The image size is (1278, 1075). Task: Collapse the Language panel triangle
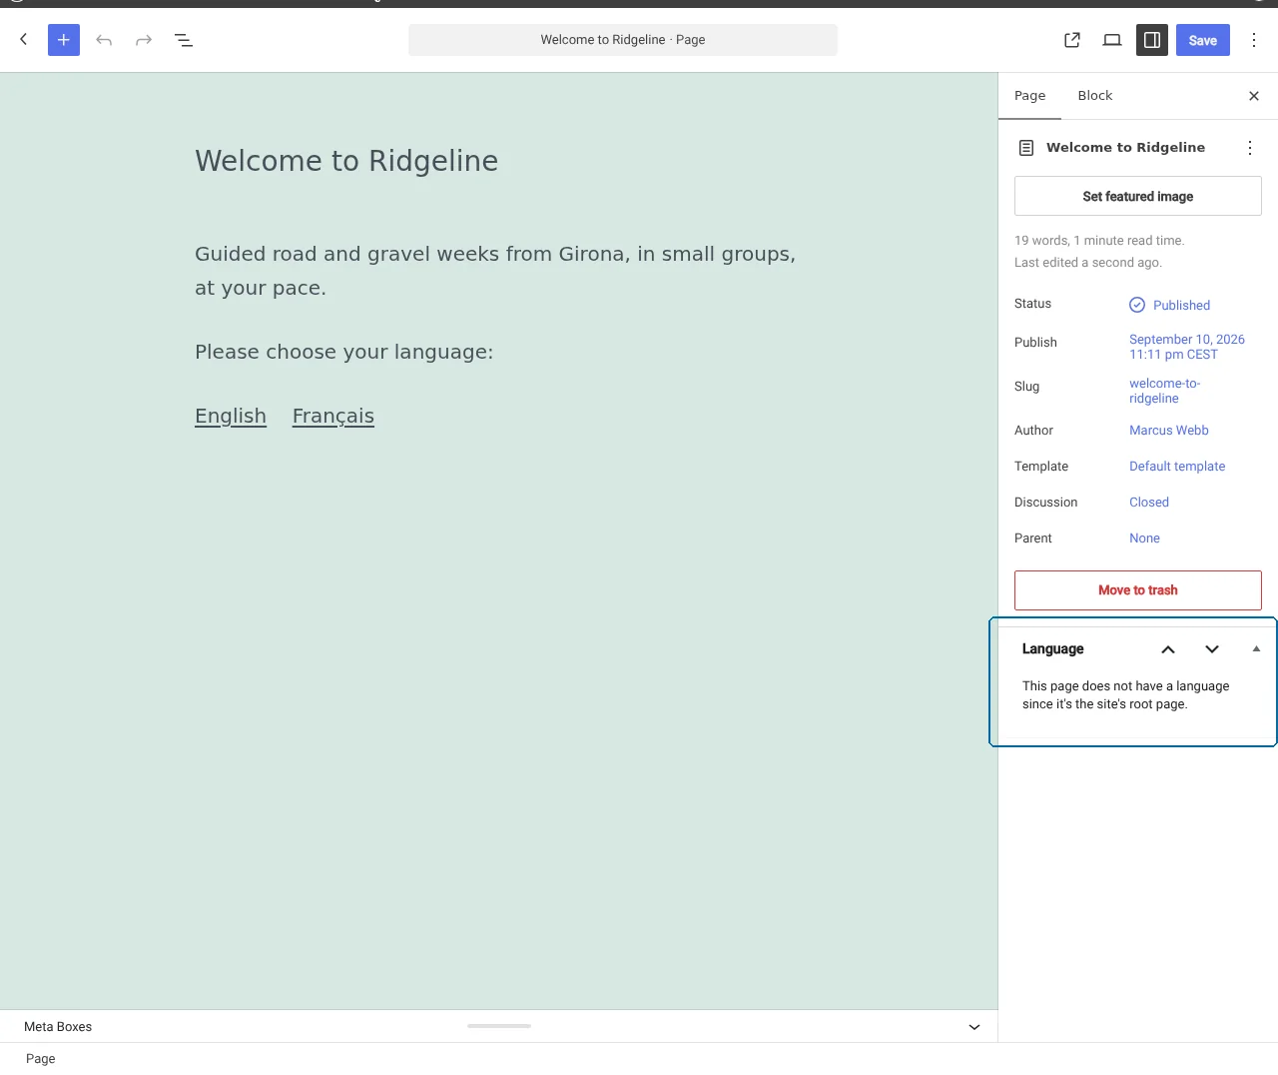pyautogui.click(x=1256, y=649)
